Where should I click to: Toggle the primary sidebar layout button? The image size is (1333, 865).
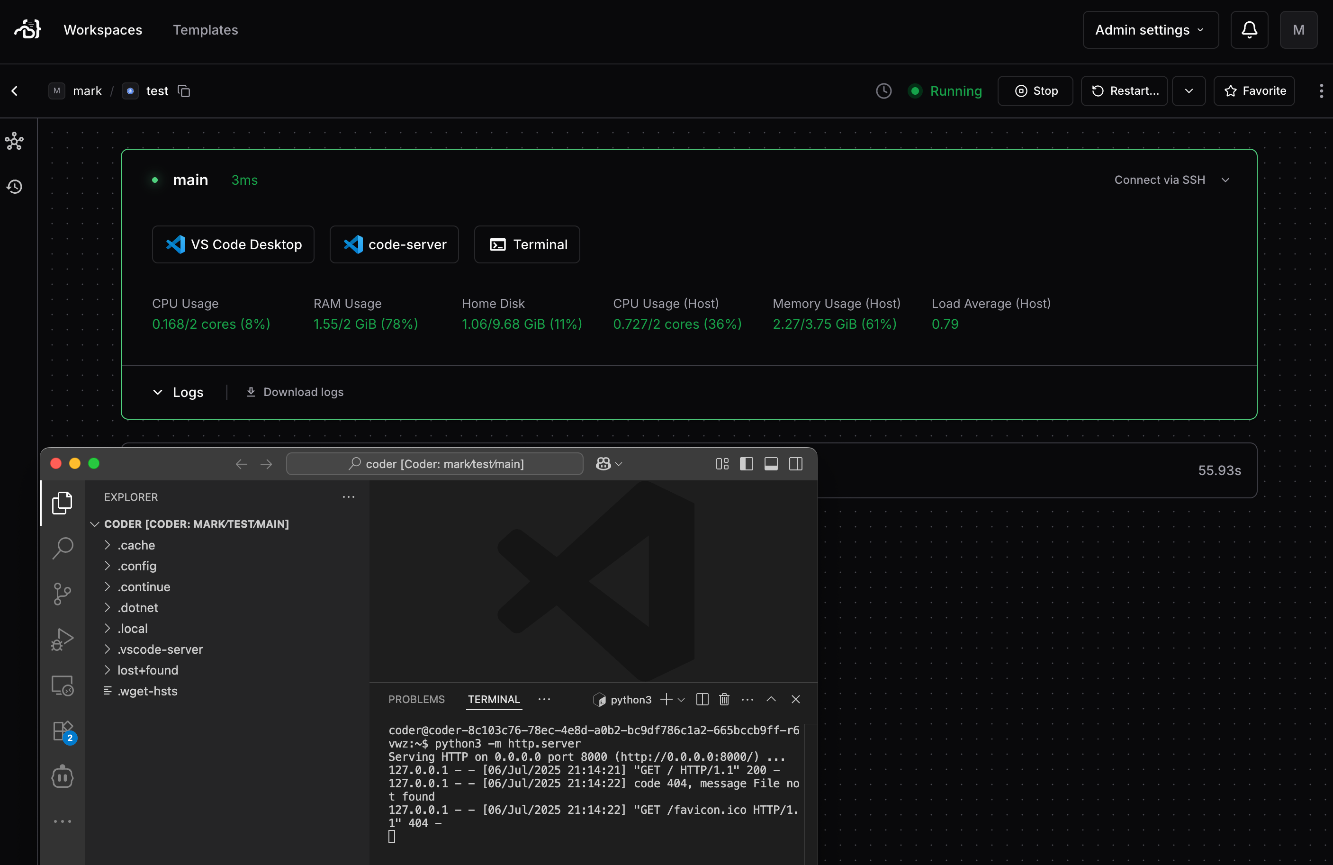pyautogui.click(x=746, y=464)
